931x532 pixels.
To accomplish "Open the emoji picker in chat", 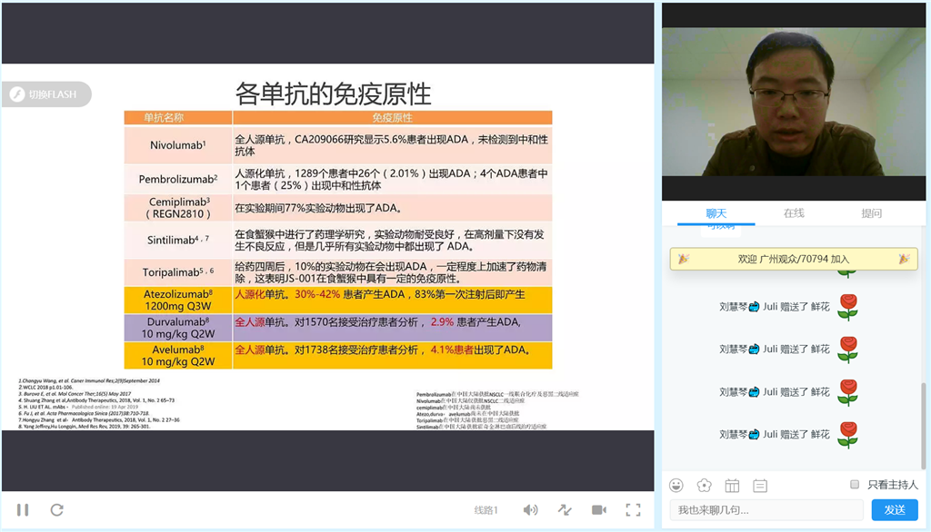I will point(676,485).
